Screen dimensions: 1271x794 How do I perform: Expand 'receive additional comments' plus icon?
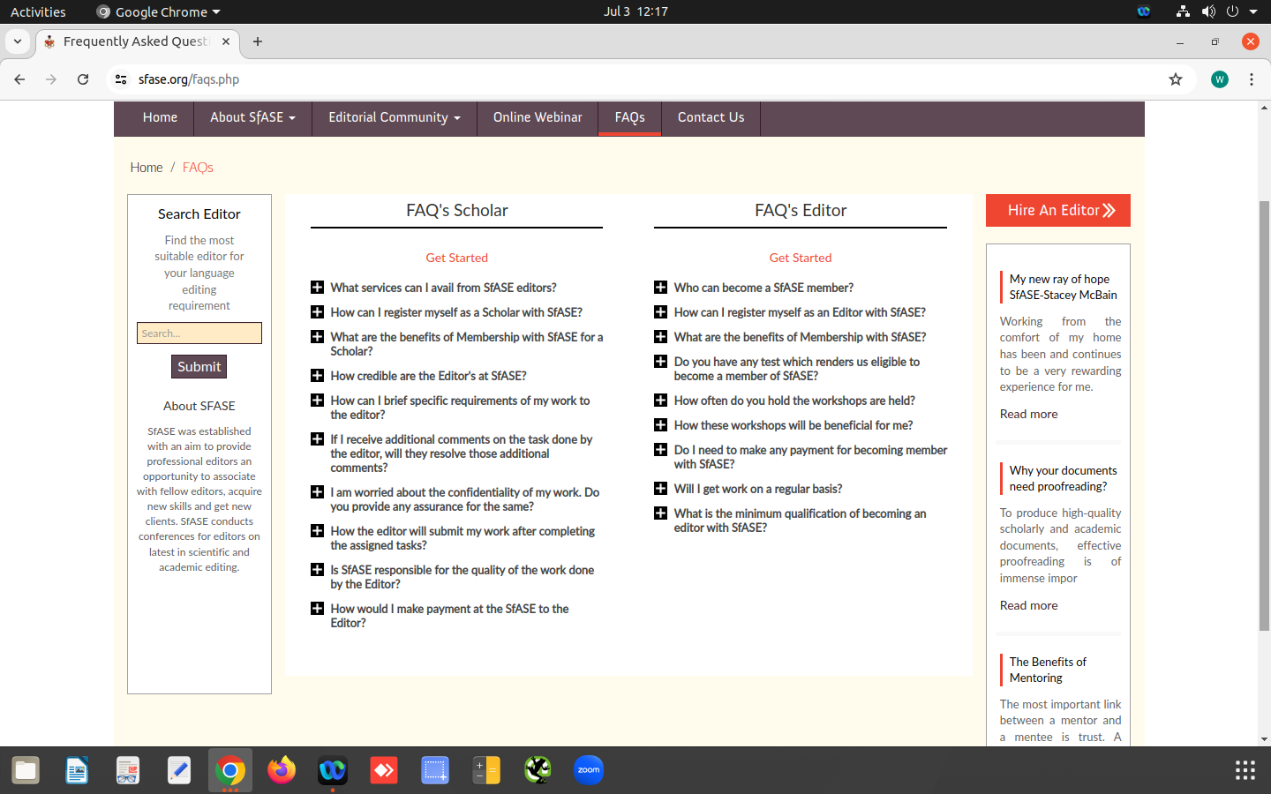point(318,439)
